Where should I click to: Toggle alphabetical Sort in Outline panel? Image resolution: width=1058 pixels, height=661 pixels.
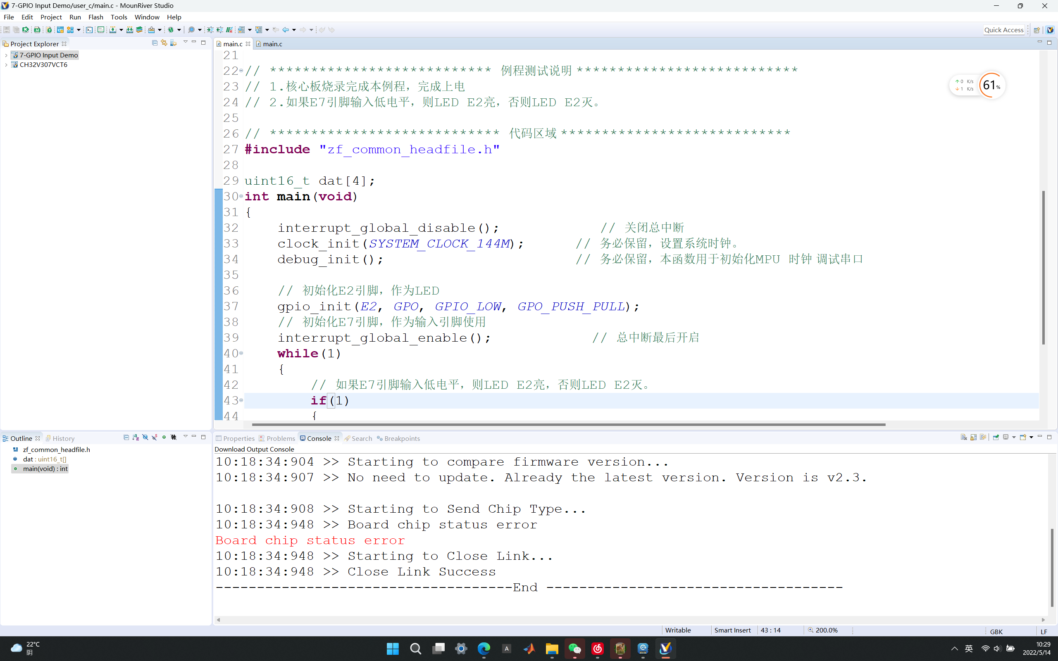click(x=136, y=437)
